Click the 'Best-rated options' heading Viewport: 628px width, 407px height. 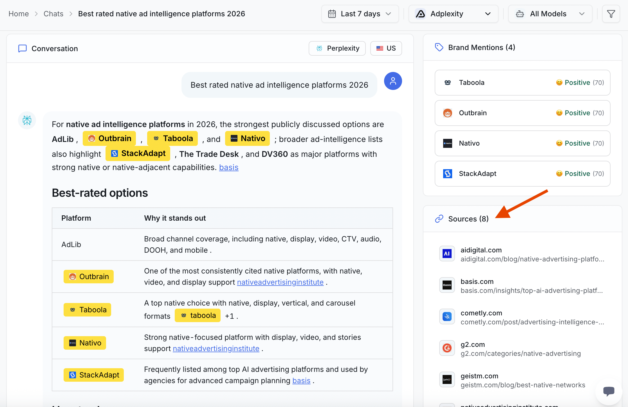coord(100,193)
